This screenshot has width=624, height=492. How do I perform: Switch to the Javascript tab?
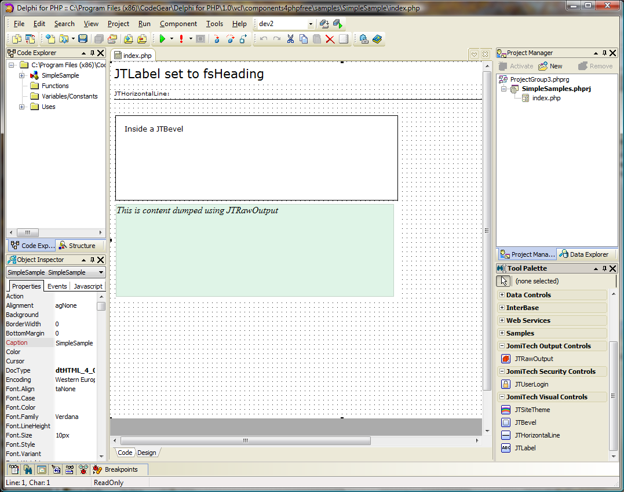88,286
